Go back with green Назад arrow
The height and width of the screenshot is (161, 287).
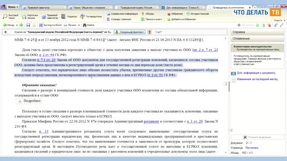click(x=9, y=25)
